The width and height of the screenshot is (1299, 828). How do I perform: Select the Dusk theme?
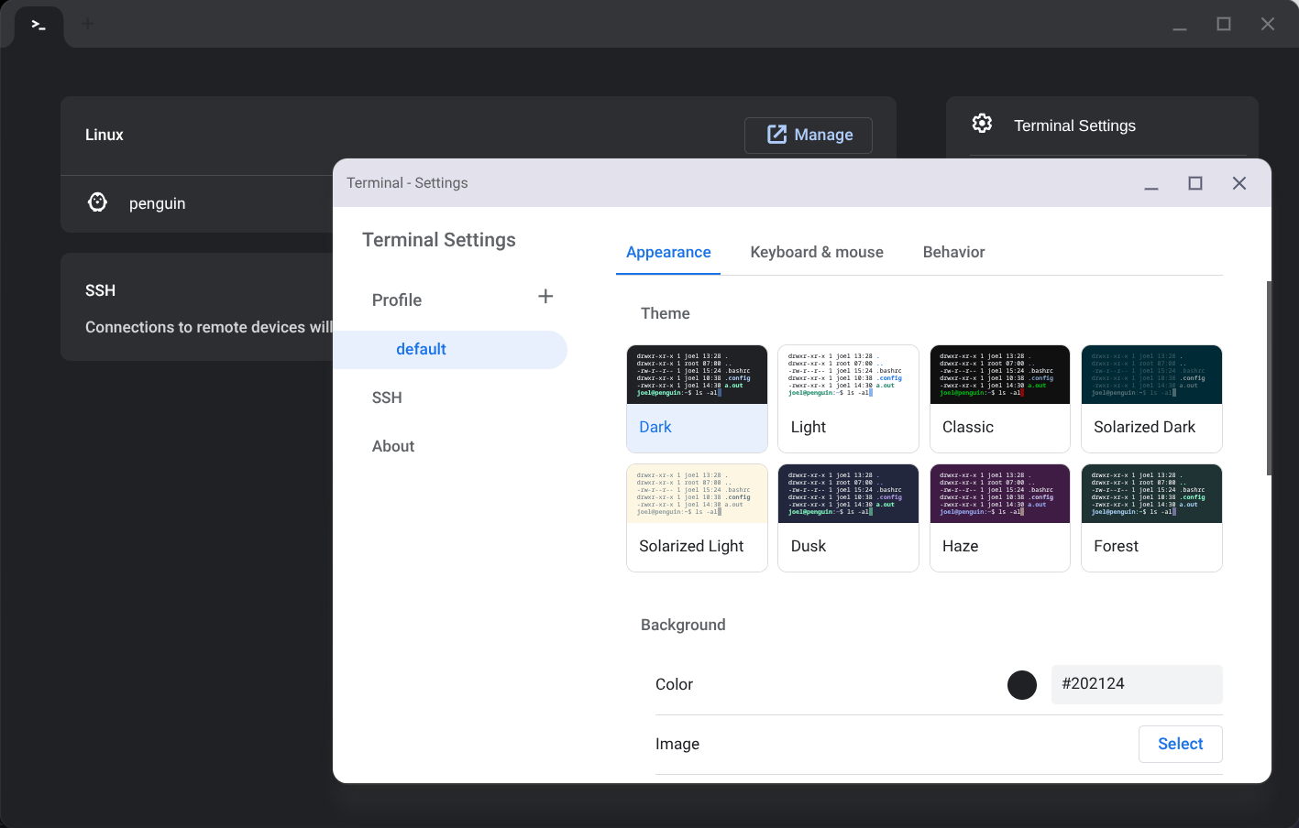(848, 517)
